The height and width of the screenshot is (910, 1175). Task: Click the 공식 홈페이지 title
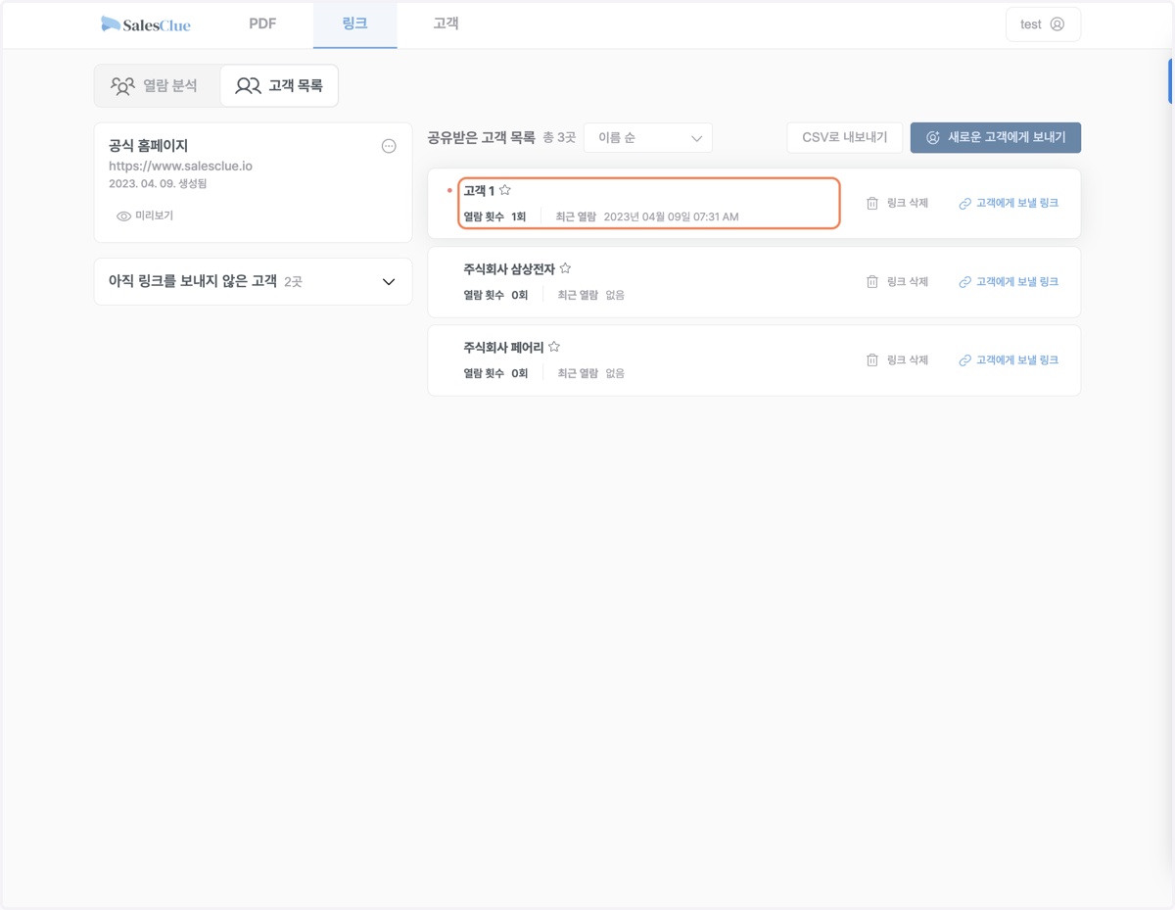tap(148, 146)
